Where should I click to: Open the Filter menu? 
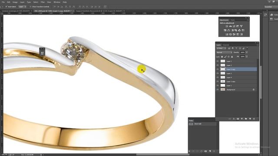point(43,2)
